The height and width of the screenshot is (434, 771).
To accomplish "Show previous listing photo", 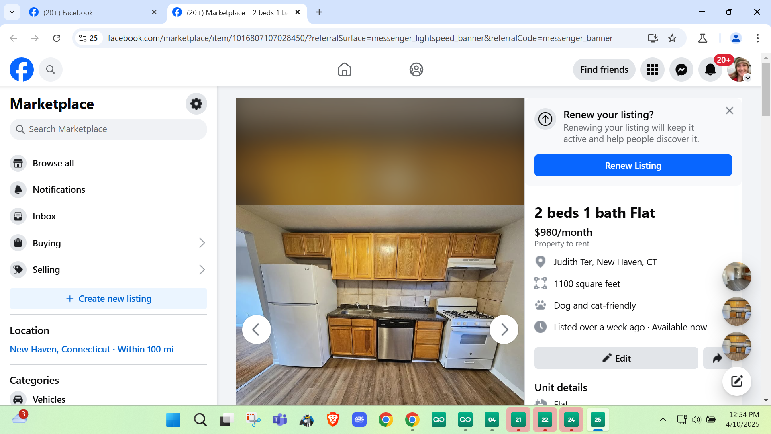I will [x=256, y=330].
